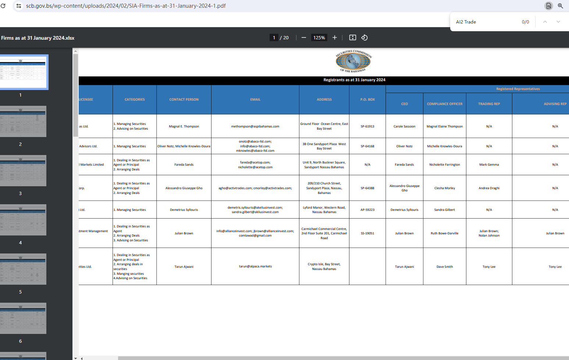Select page 1 thumbnail
This screenshot has height=360, width=569.
point(23,72)
